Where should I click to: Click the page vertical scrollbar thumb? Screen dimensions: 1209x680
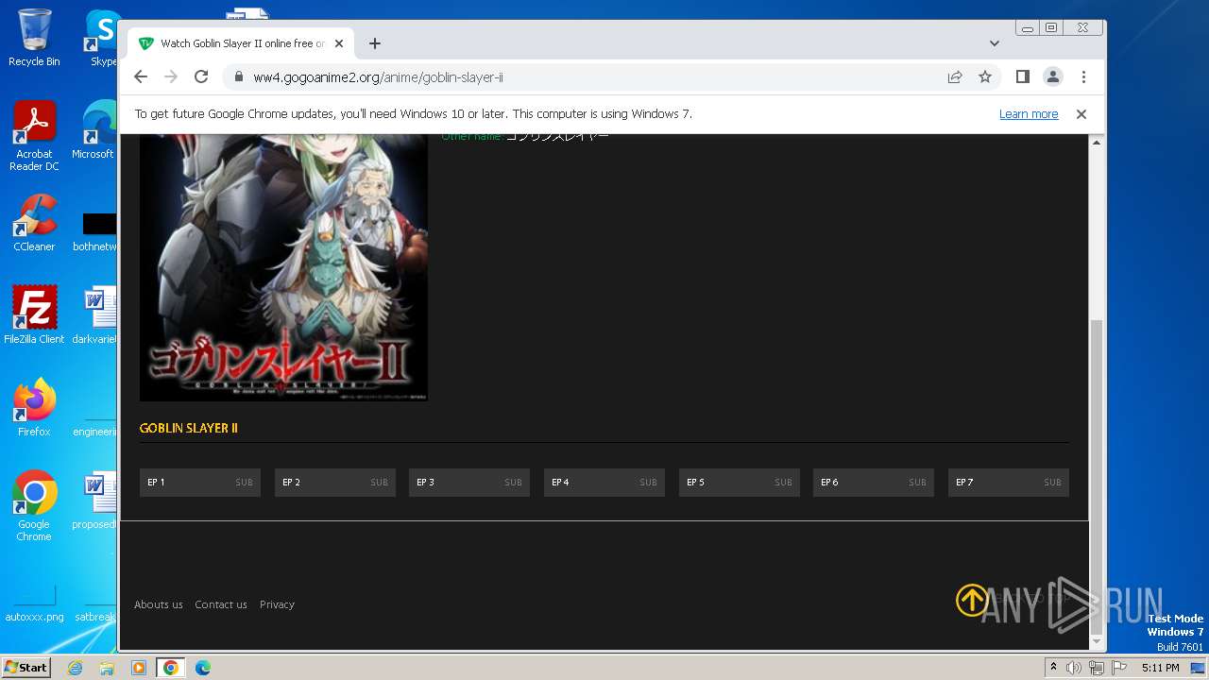[1097, 477]
